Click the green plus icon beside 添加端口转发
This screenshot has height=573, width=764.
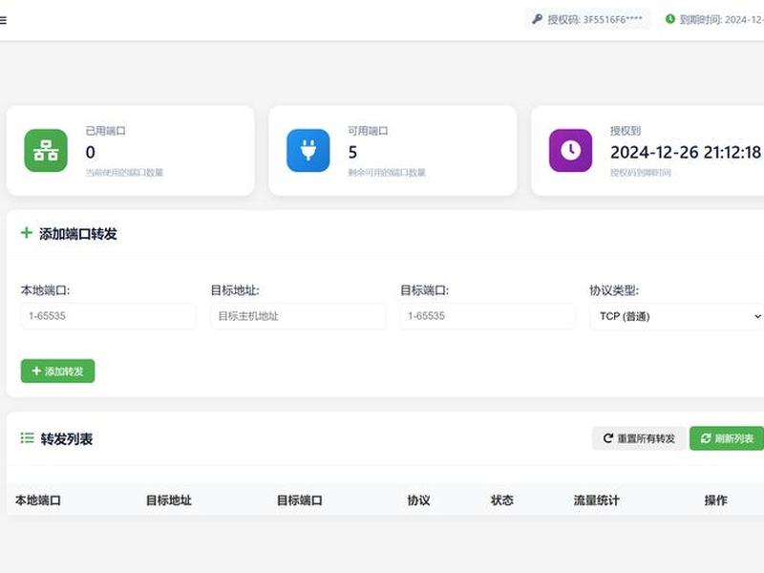tap(27, 233)
